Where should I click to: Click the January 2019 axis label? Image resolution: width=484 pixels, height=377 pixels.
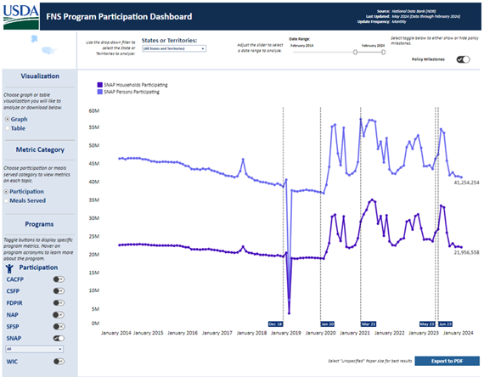[286, 333]
